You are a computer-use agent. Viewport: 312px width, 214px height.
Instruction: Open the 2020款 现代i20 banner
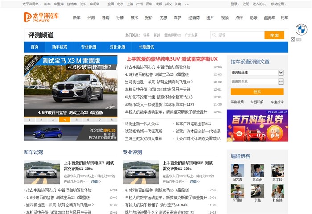coord(70,133)
